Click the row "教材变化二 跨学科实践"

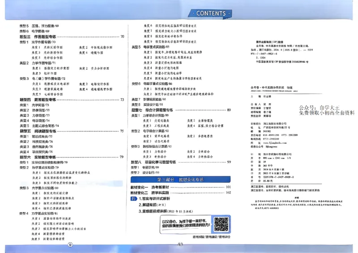pos(181,193)
